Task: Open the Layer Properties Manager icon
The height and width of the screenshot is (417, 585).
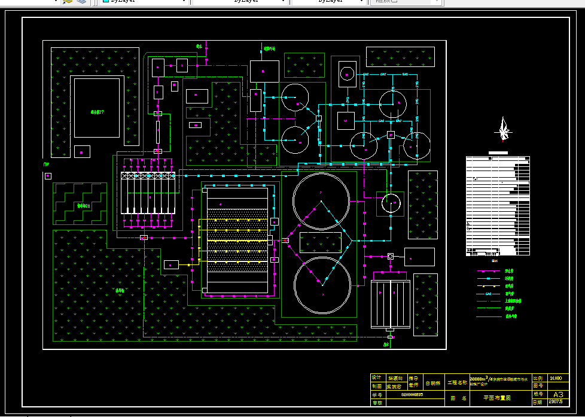Action: (x=68, y=1)
